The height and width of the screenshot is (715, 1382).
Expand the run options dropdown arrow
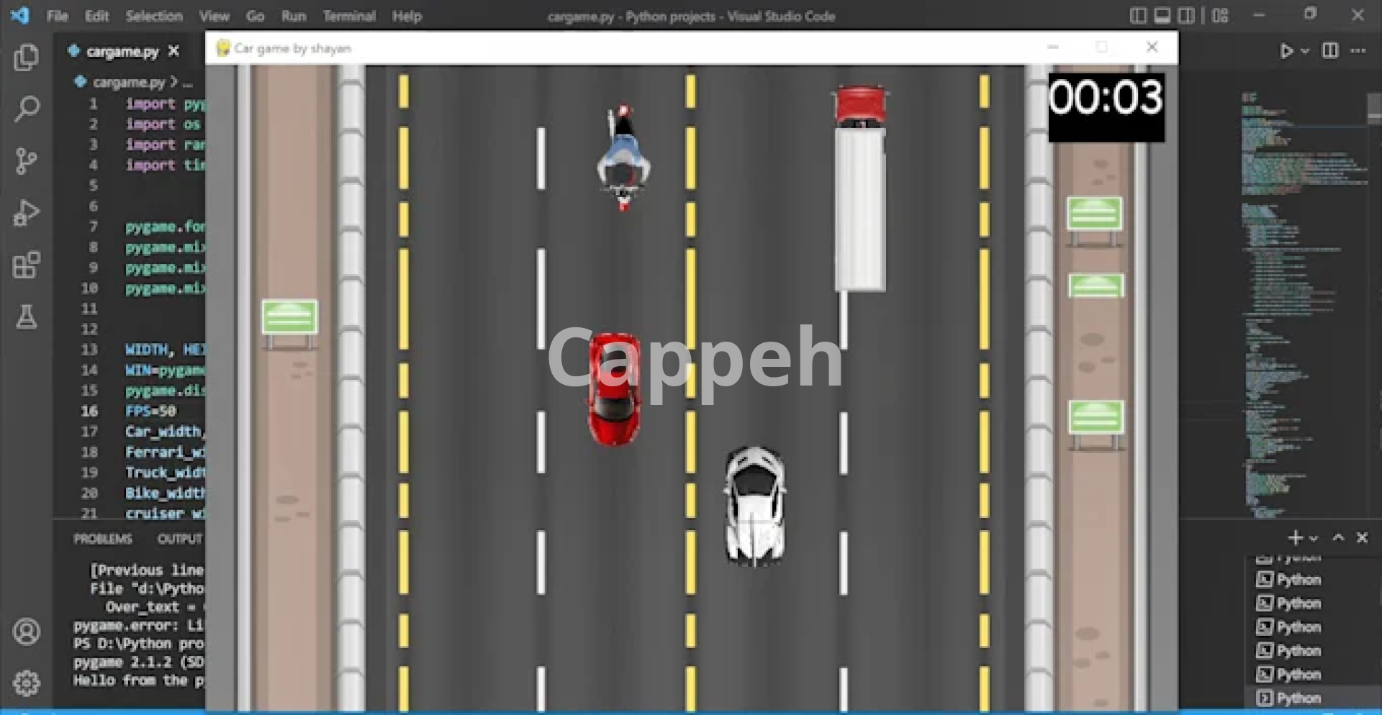[1305, 51]
